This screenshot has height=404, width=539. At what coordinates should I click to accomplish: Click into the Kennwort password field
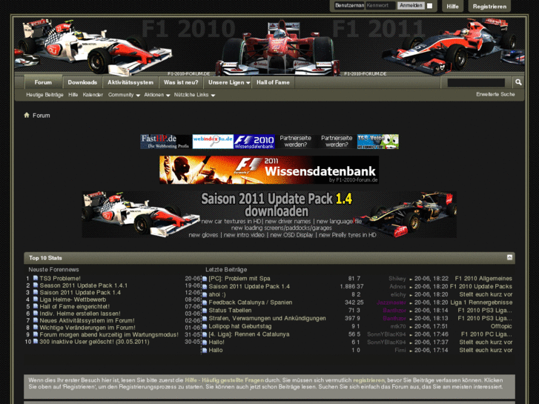coord(380,6)
